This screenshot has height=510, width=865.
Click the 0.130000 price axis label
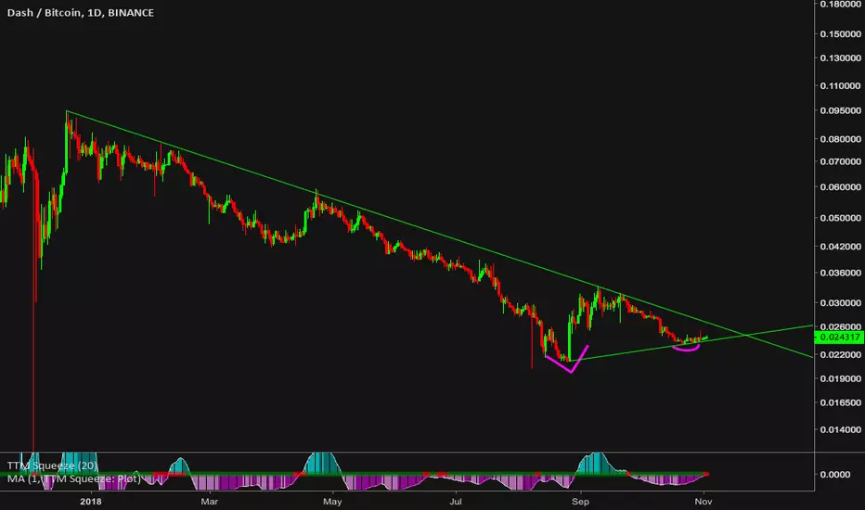pos(840,57)
